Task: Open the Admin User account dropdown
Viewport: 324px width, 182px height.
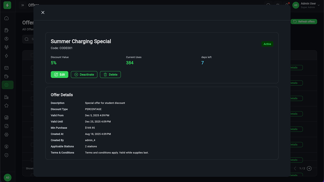Action: [x=305, y=5]
